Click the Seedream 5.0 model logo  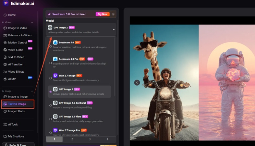(x=55, y=43)
